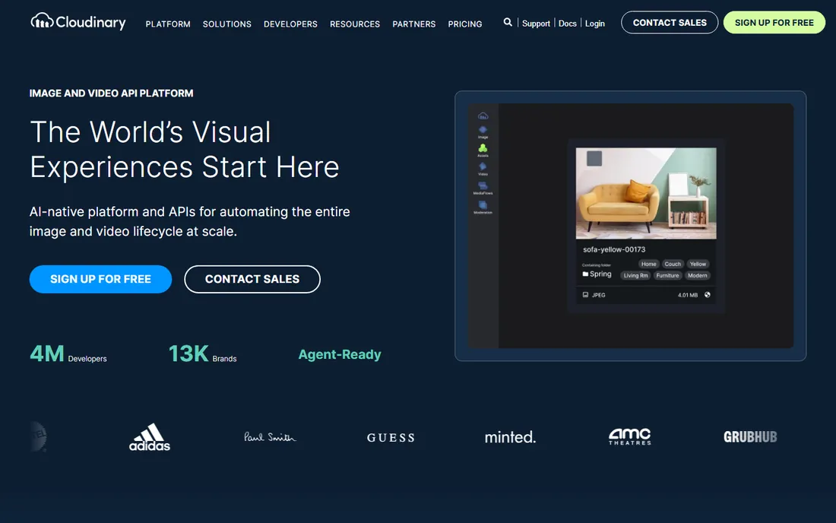Viewport: 836px width, 523px height.
Task: Click the adidas brand logo
Action: [150, 437]
